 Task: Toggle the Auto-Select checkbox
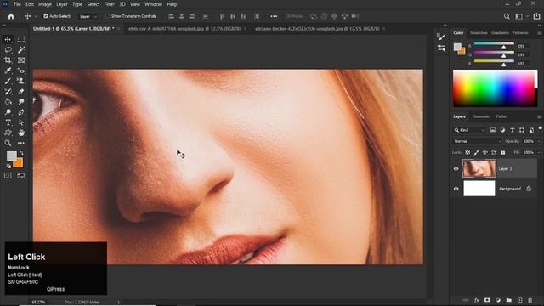point(45,16)
